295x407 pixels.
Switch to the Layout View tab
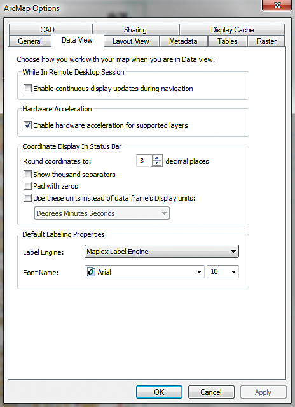(x=131, y=41)
